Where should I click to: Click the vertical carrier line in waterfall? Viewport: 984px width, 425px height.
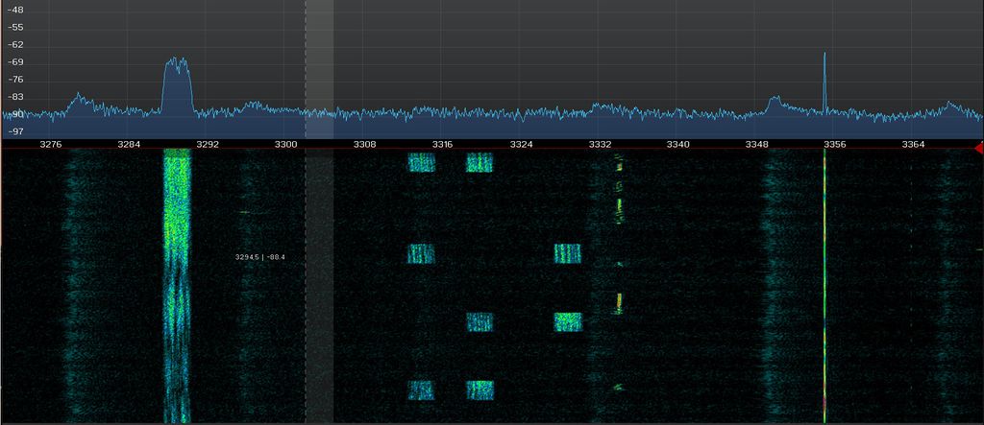coord(824,288)
